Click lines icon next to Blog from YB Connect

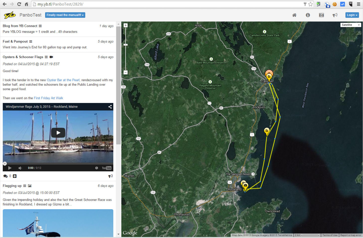[x=40, y=26]
